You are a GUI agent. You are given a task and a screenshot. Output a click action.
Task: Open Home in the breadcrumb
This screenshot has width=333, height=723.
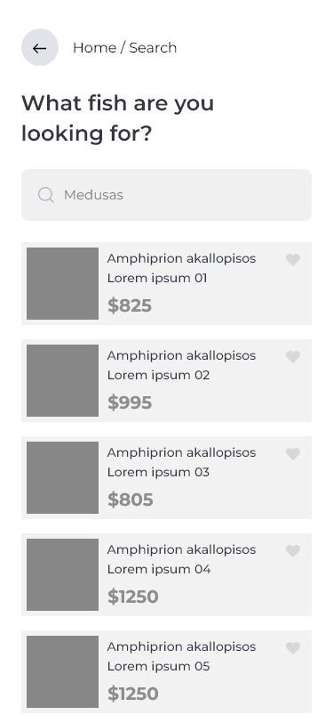tap(94, 47)
